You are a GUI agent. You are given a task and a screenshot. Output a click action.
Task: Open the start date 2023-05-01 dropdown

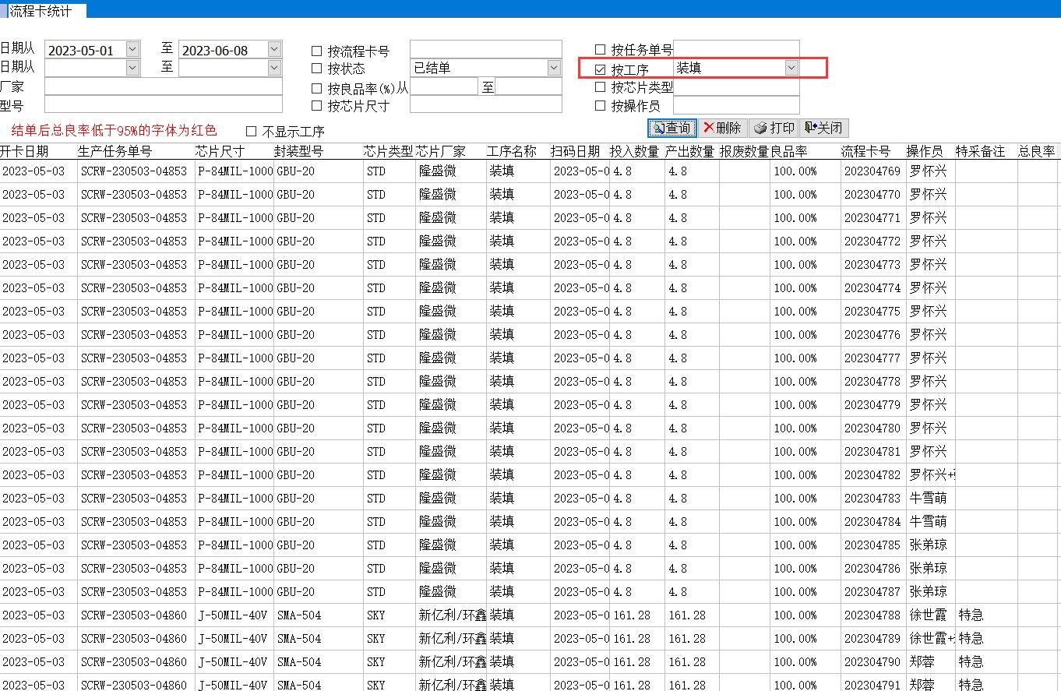pyautogui.click(x=132, y=50)
